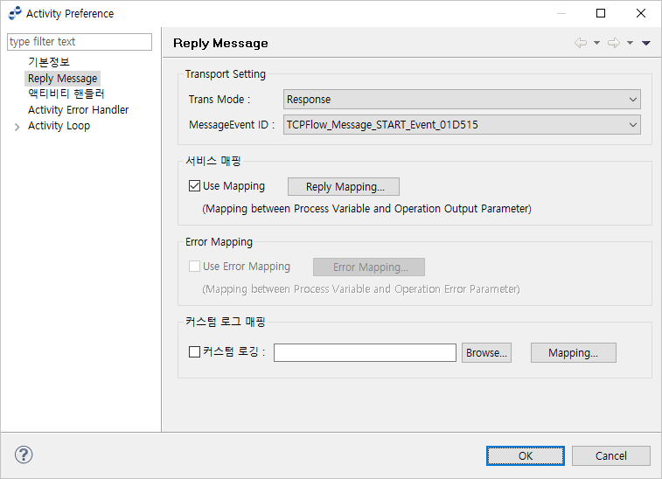Open the view menu triangle icon
Image resolution: width=662 pixels, height=479 pixels.
click(x=646, y=43)
